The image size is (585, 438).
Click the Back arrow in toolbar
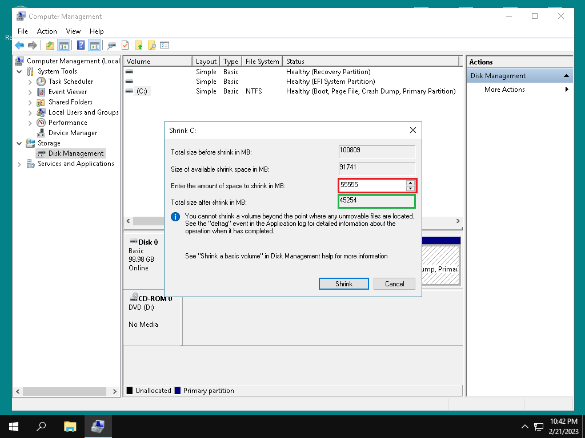click(x=19, y=46)
